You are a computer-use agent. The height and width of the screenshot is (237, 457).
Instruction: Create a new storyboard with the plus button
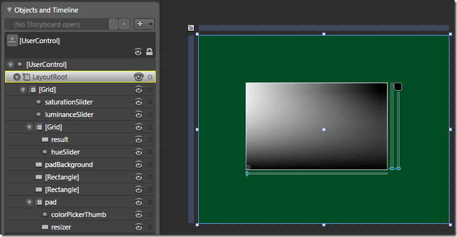(140, 24)
